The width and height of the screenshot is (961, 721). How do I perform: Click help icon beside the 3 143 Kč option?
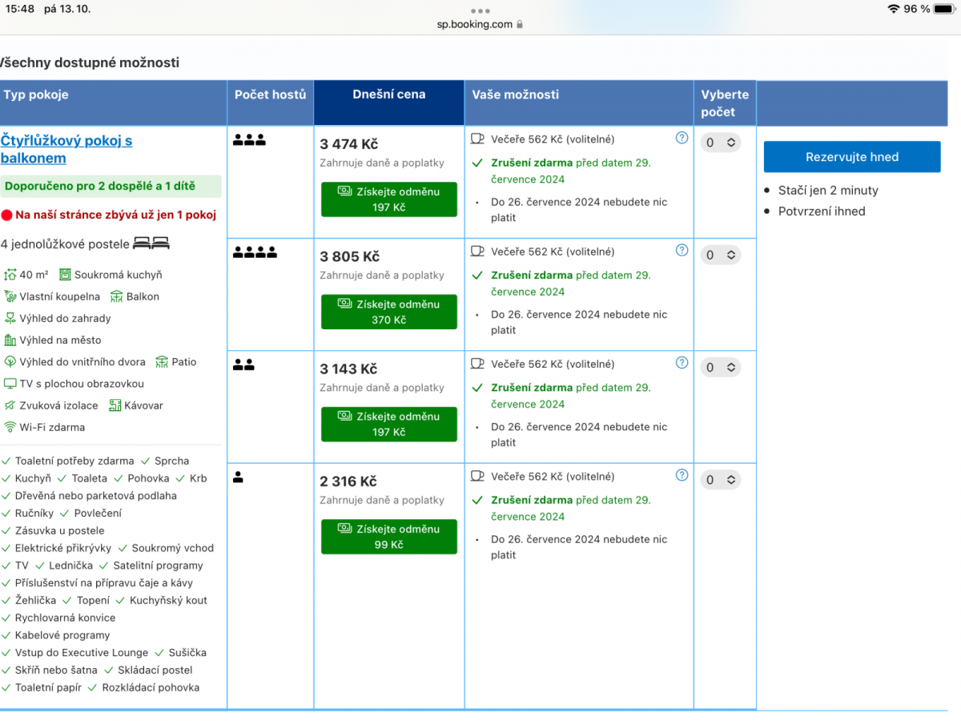pyautogui.click(x=682, y=362)
